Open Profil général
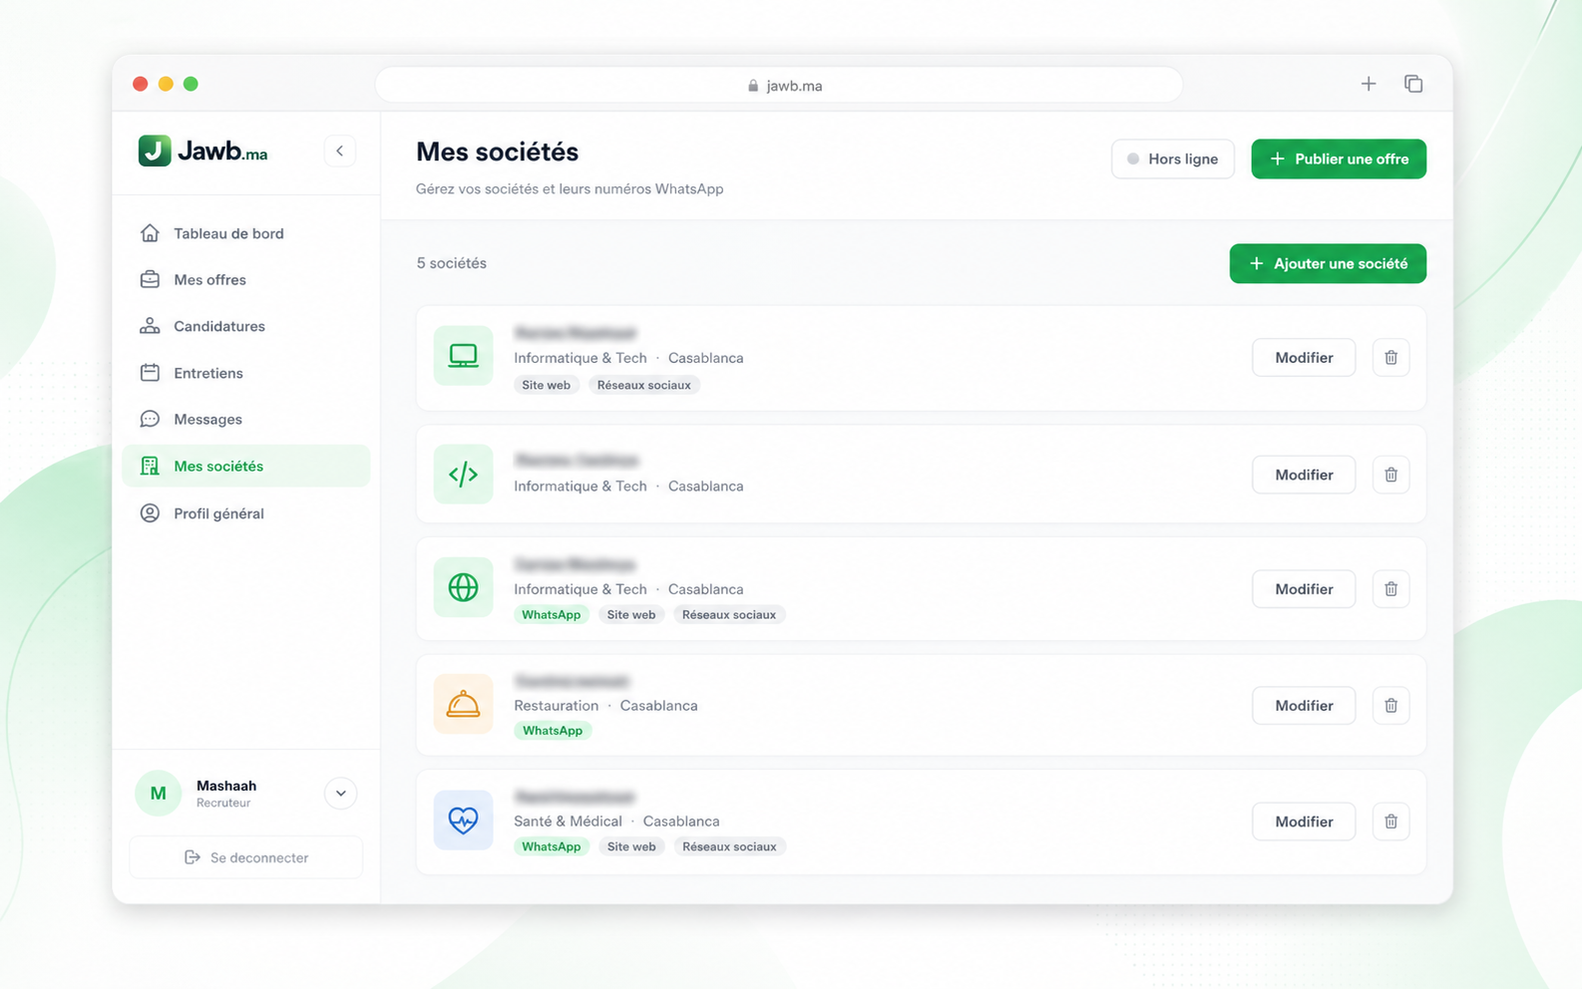1582x989 pixels. tap(245, 513)
